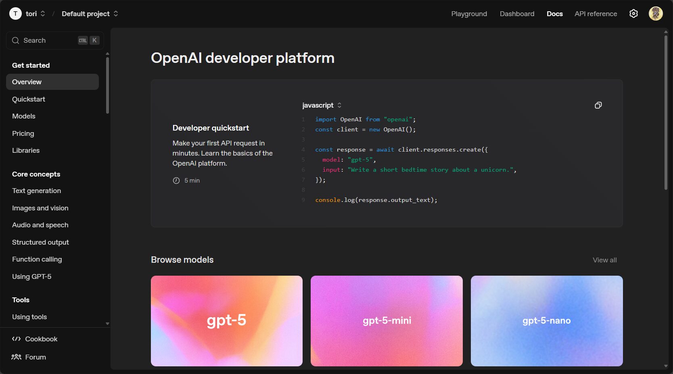
Task: Go to the Dashboard tab
Action: pos(517,14)
